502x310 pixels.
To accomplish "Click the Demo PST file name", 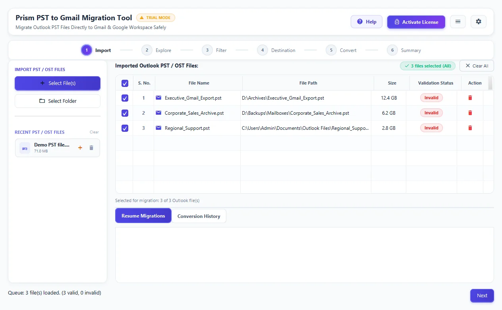I will (52, 145).
